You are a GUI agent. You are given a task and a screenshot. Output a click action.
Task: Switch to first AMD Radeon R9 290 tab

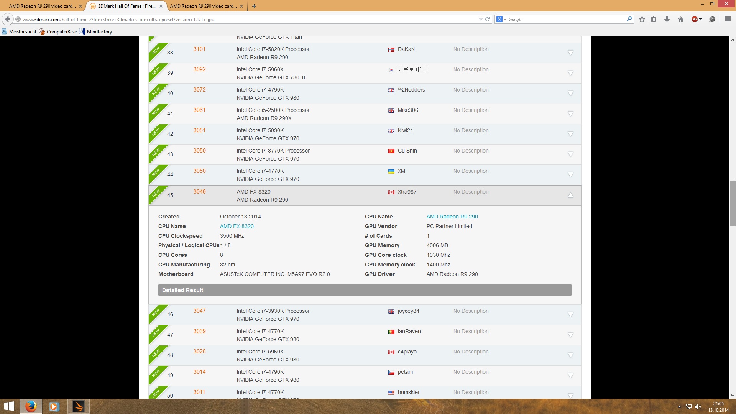coord(42,6)
